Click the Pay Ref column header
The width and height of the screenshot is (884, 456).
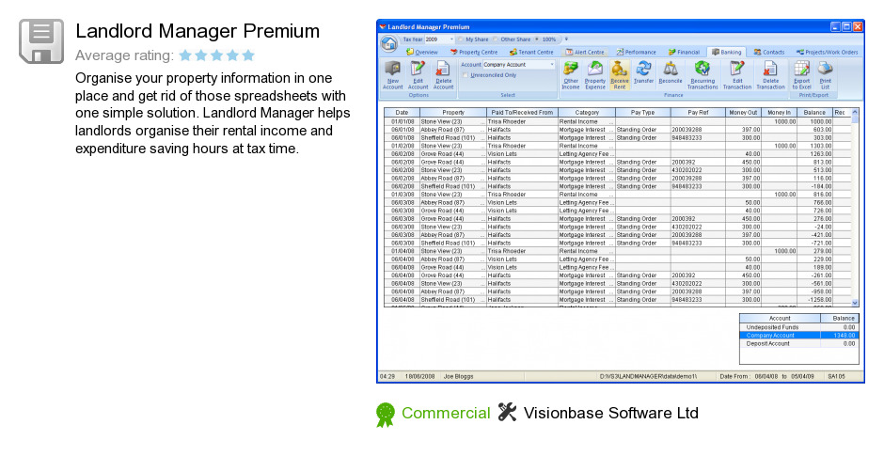[698, 113]
